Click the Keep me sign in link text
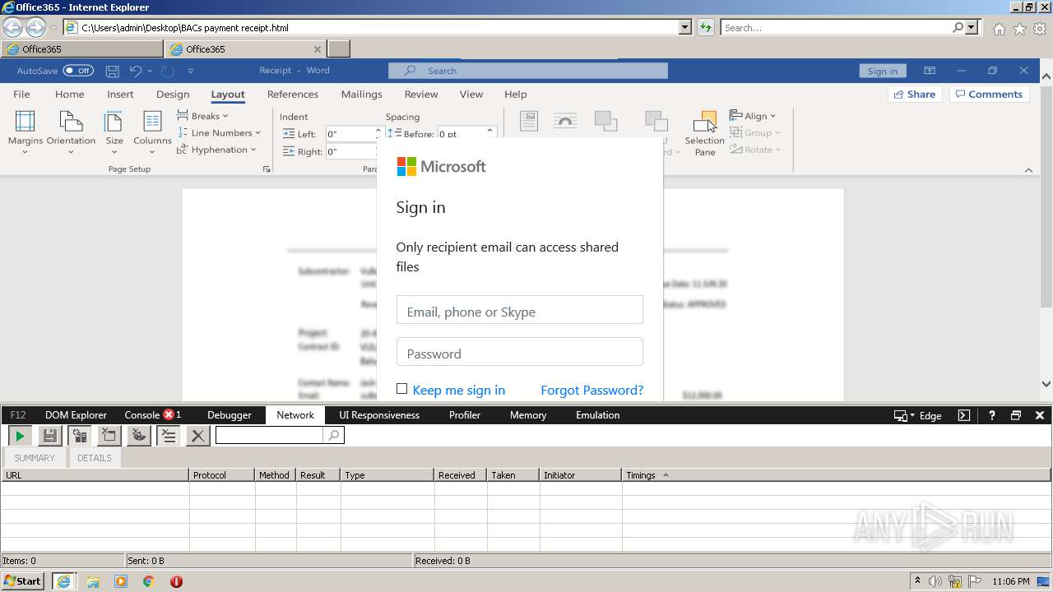The width and height of the screenshot is (1053, 592). [x=458, y=390]
